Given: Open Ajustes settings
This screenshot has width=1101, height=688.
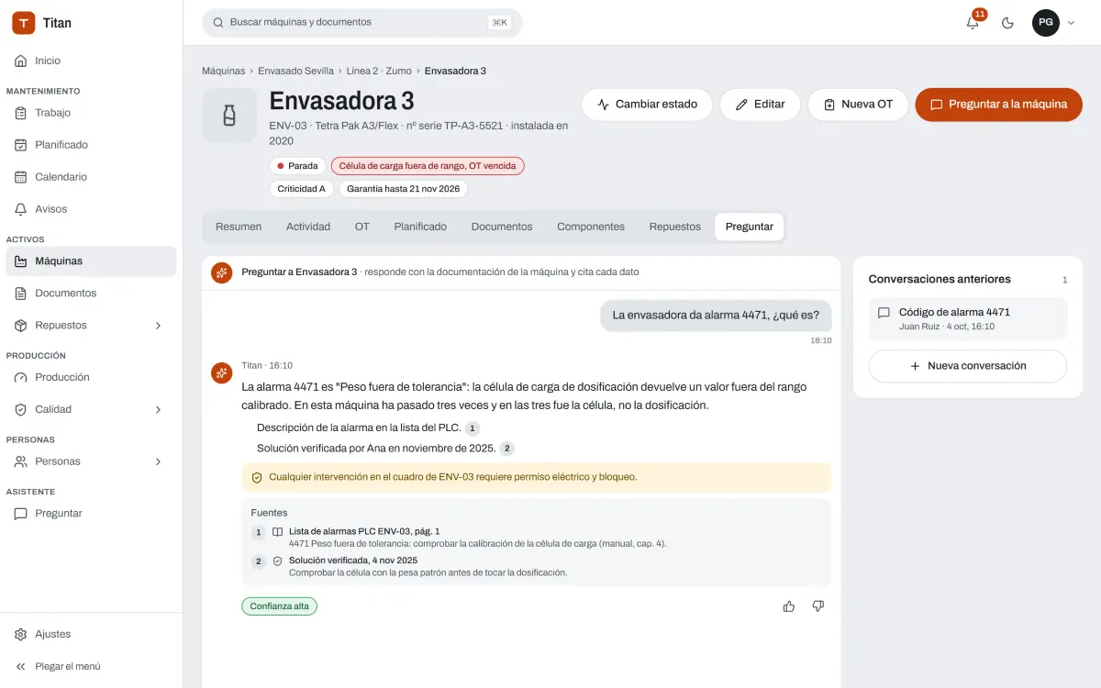Looking at the screenshot, I should point(91,634).
